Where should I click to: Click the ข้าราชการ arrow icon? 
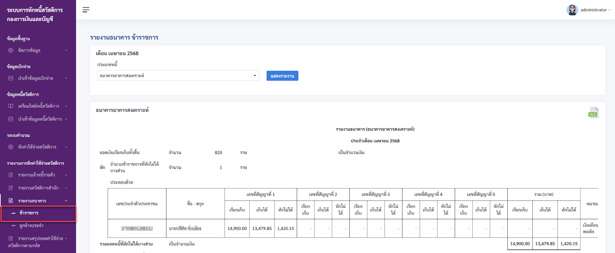coord(13,213)
